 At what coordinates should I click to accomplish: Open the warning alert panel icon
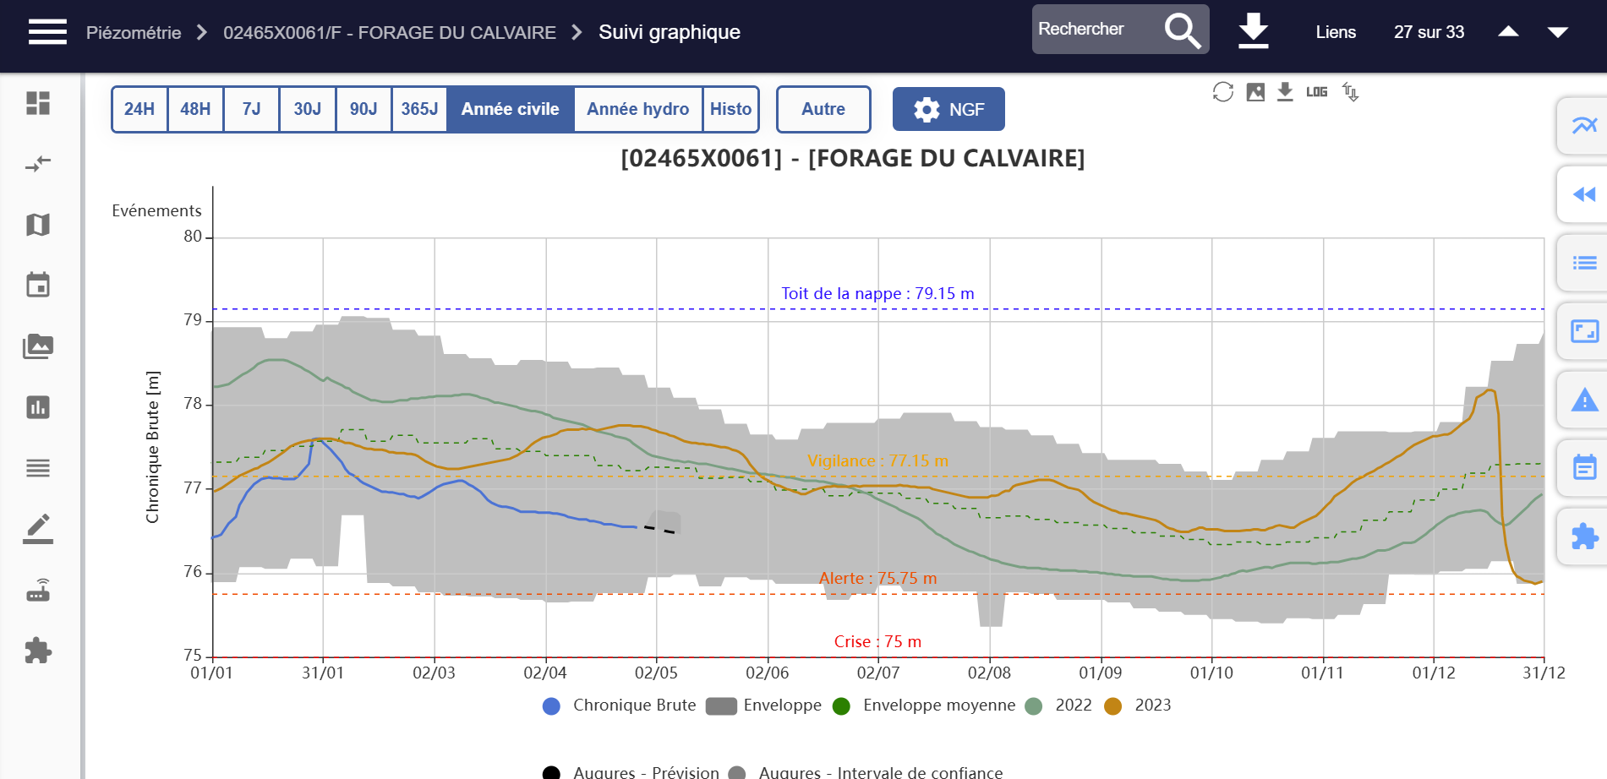point(1583,400)
